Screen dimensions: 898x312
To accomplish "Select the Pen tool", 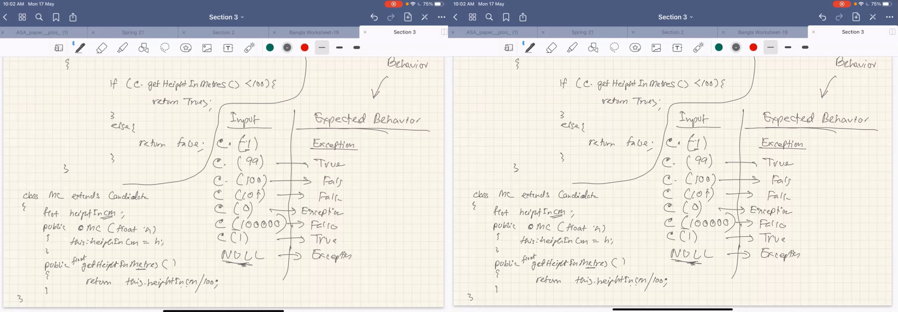I will 79,48.
